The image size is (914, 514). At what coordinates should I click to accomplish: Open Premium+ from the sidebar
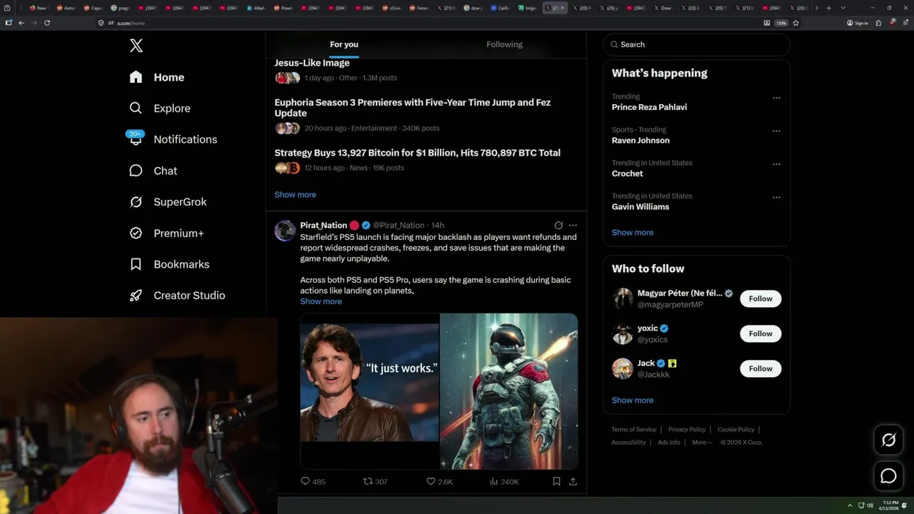point(166,233)
